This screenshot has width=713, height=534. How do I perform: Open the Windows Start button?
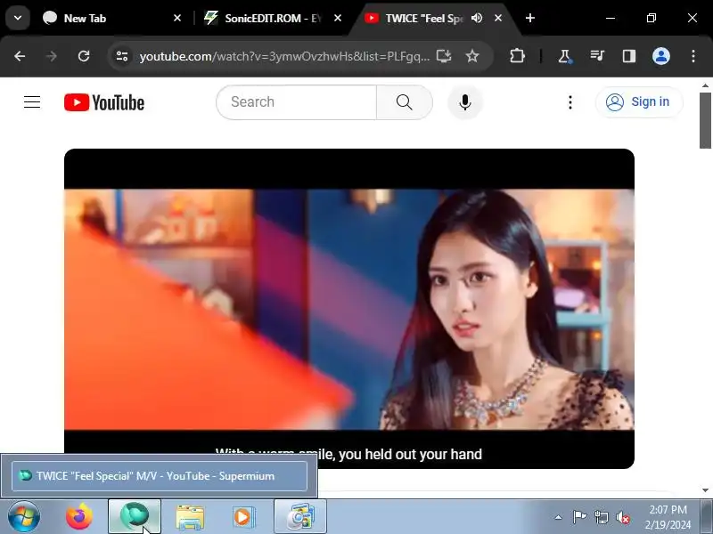(x=24, y=517)
